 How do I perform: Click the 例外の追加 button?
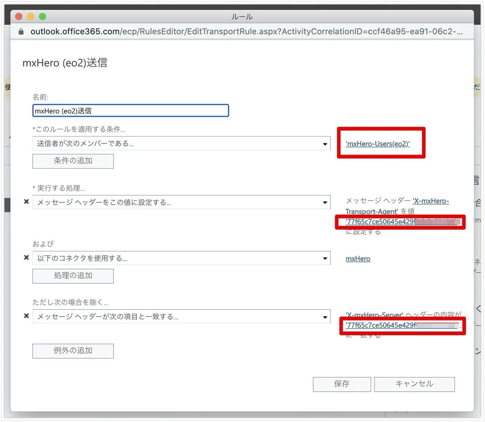click(73, 350)
